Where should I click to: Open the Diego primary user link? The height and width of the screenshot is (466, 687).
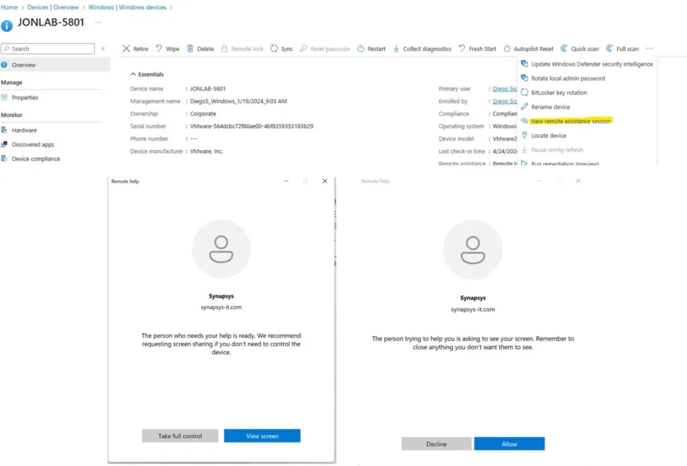click(504, 88)
